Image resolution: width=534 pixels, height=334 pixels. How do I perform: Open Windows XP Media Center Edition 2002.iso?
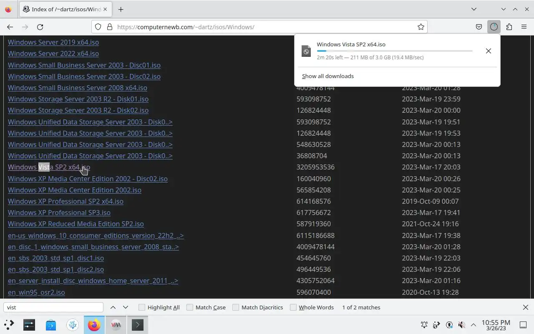tap(75, 190)
